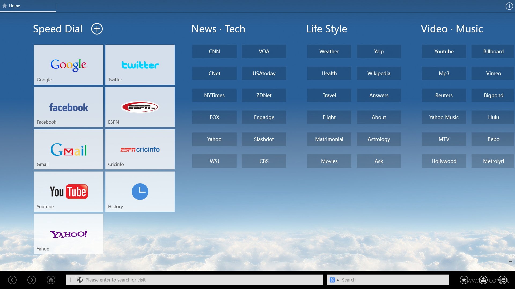
Task: Open the Billboard button
Action: click(x=493, y=51)
